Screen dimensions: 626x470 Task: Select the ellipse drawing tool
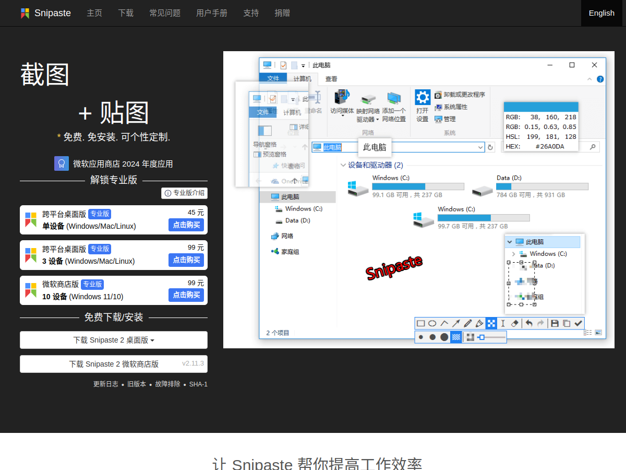point(432,323)
